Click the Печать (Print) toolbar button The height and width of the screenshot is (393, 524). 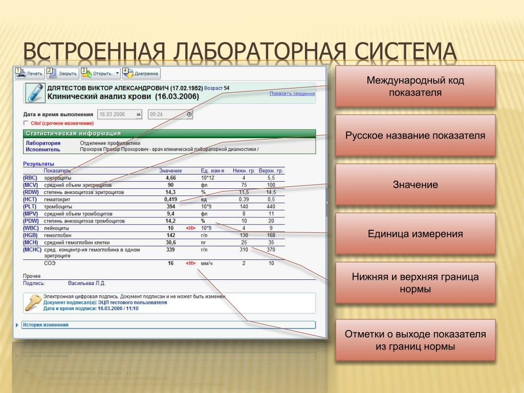pos(30,73)
